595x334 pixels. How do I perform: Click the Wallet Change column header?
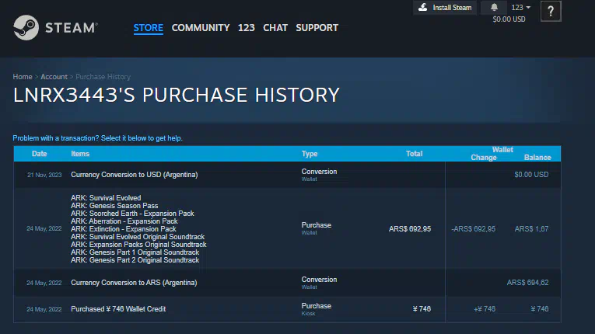[484, 158]
